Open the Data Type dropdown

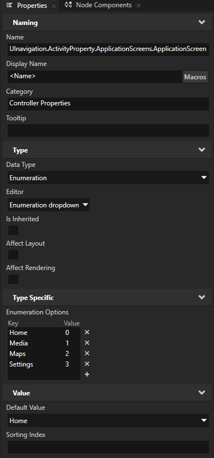coord(108,177)
